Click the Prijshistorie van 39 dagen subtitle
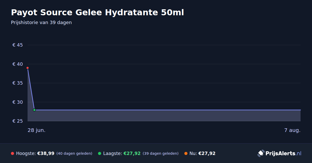The height and width of the screenshot is (163, 312). click(41, 23)
